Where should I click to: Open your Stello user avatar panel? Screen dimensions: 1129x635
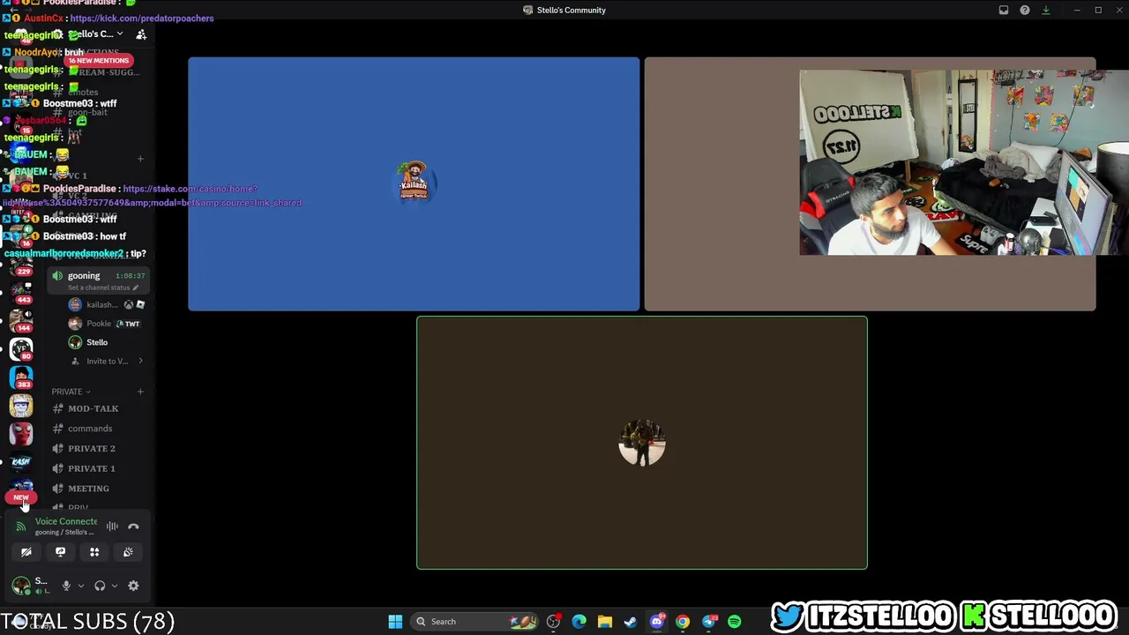[21, 586]
